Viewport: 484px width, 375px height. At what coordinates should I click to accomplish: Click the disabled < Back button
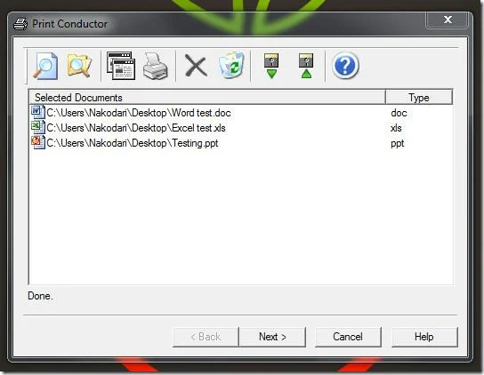[x=206, y=337]
